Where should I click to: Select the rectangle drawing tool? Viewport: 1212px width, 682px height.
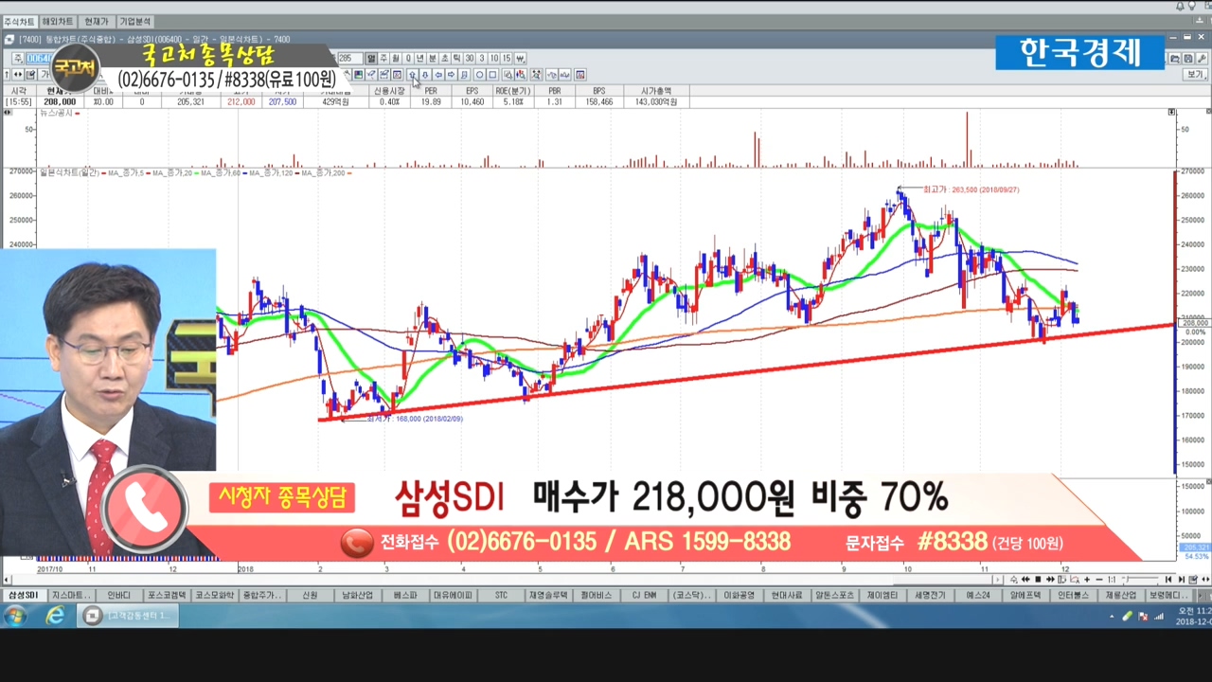tap(493, 75)
